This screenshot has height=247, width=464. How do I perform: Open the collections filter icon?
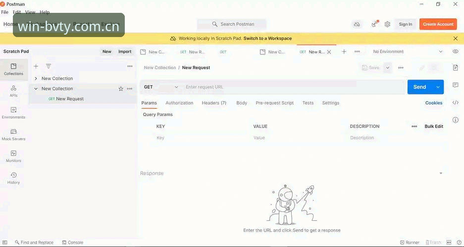[49, 66]
